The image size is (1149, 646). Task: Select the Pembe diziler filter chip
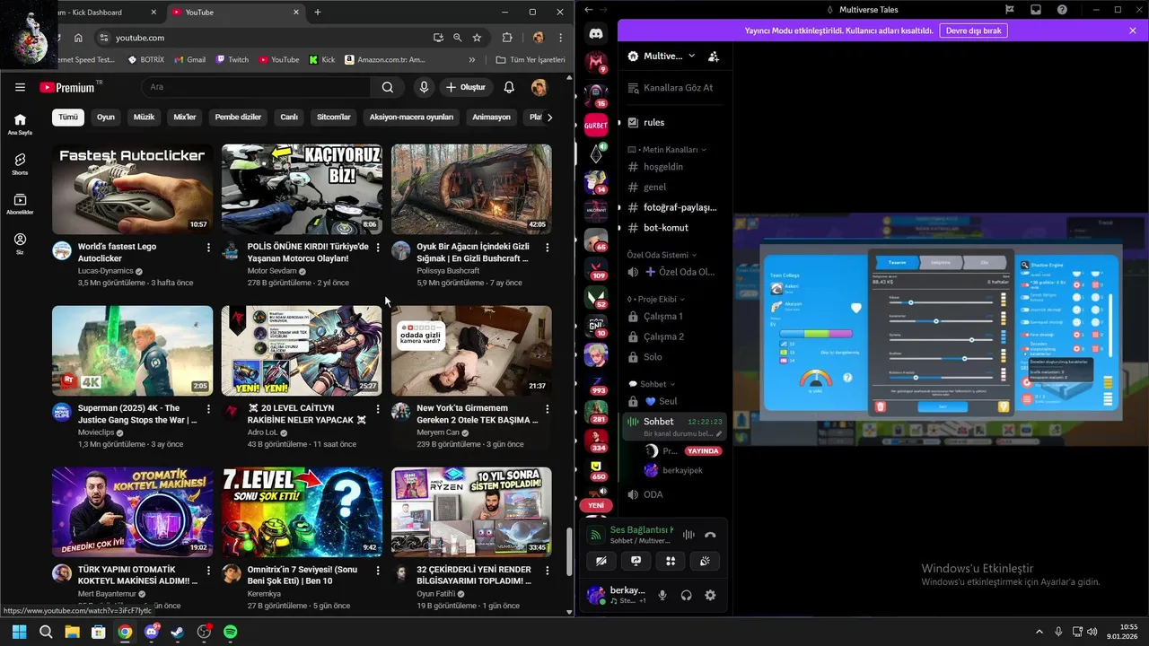click(x=238, y=117)
